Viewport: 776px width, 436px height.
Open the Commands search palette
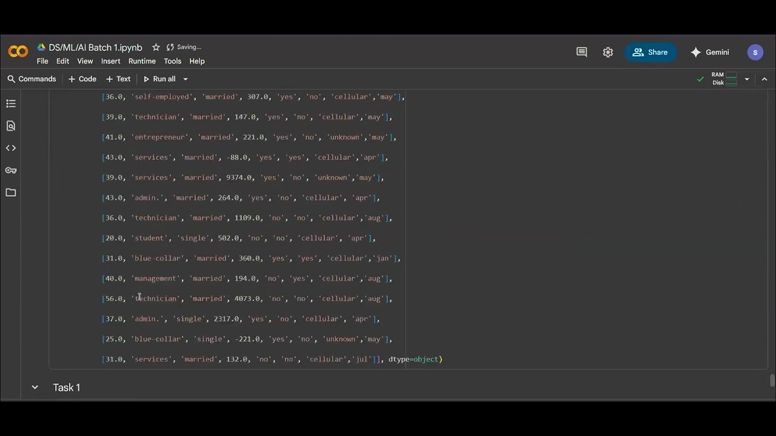pyautogui.click(x=32, y=79)
